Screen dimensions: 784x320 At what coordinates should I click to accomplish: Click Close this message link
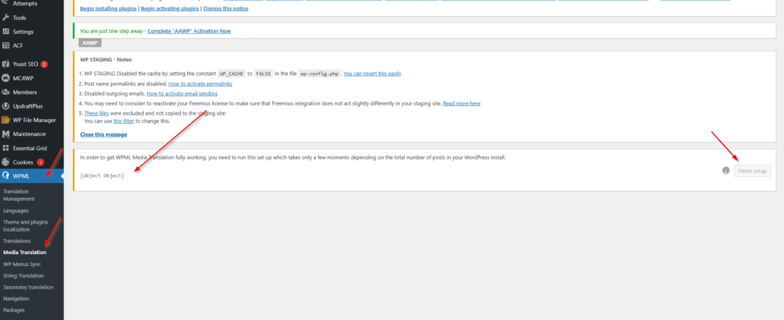(x=104, y=134)
